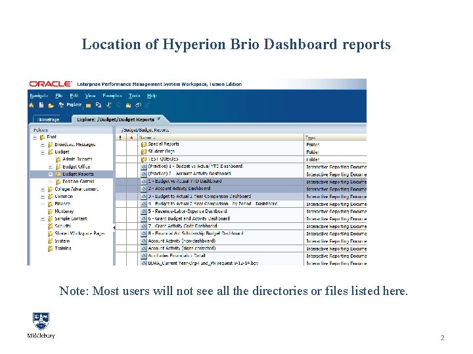Viewport: 473px width, 354px height.
Task: Click the folder pane splitter collapse arrow
Action: 114,227
